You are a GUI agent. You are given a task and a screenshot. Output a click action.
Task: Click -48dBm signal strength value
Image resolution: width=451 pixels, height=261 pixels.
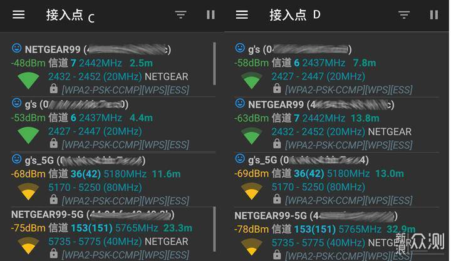pyautogui.click(x=28, y=63)
